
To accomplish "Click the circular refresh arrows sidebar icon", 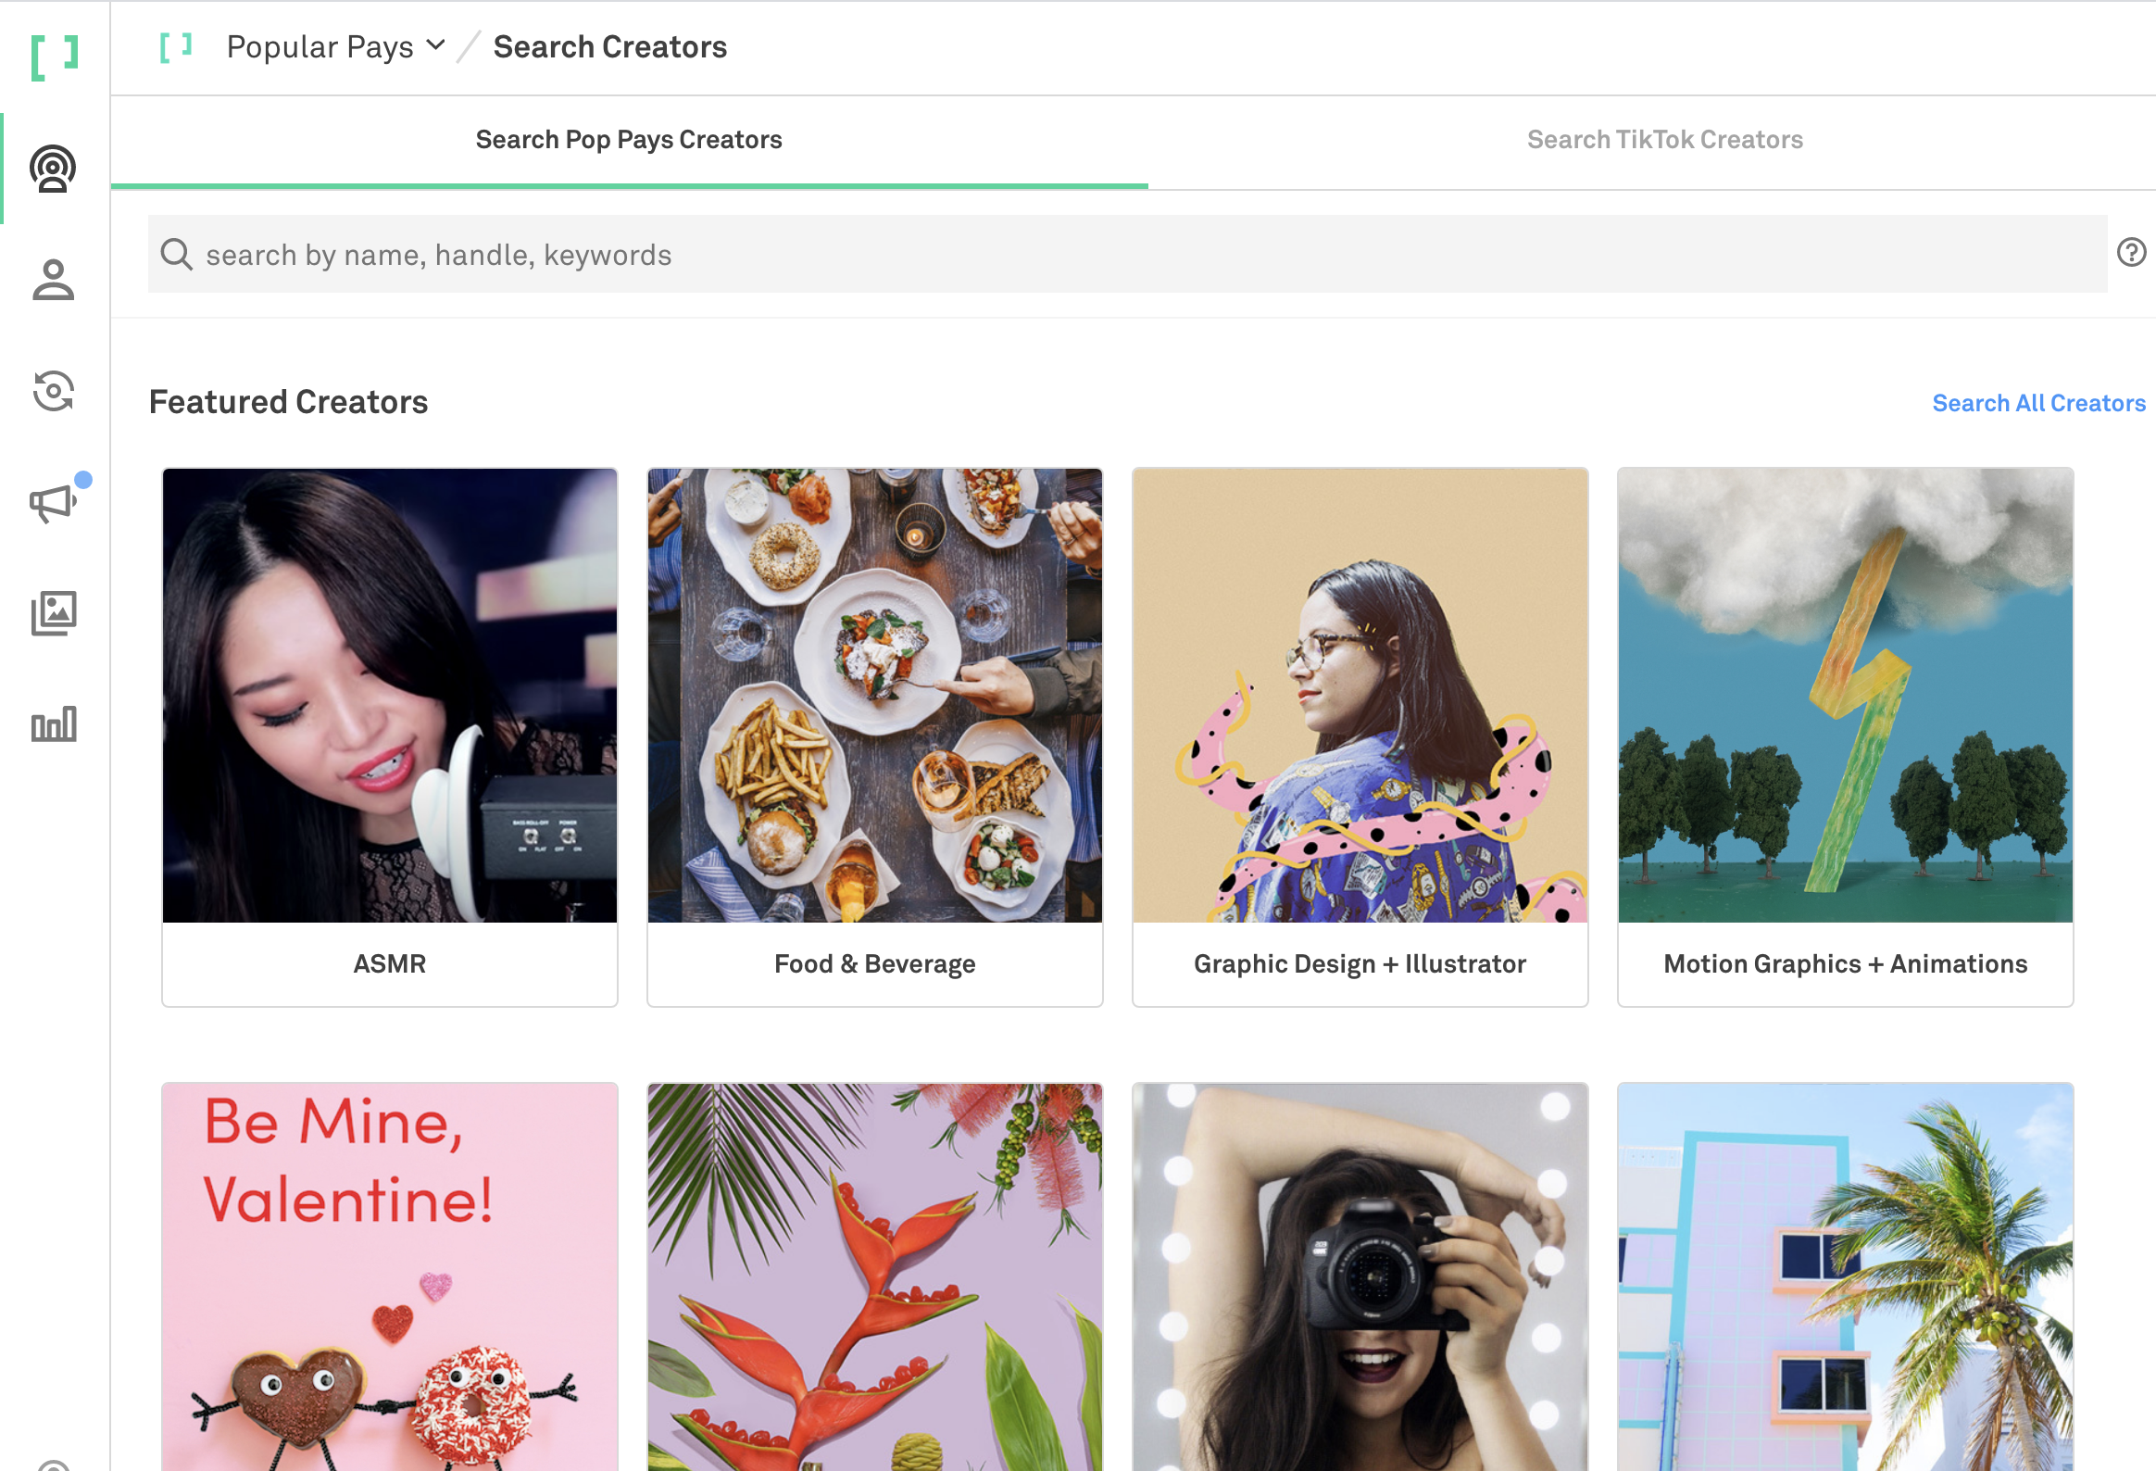I will pos(53,391).
